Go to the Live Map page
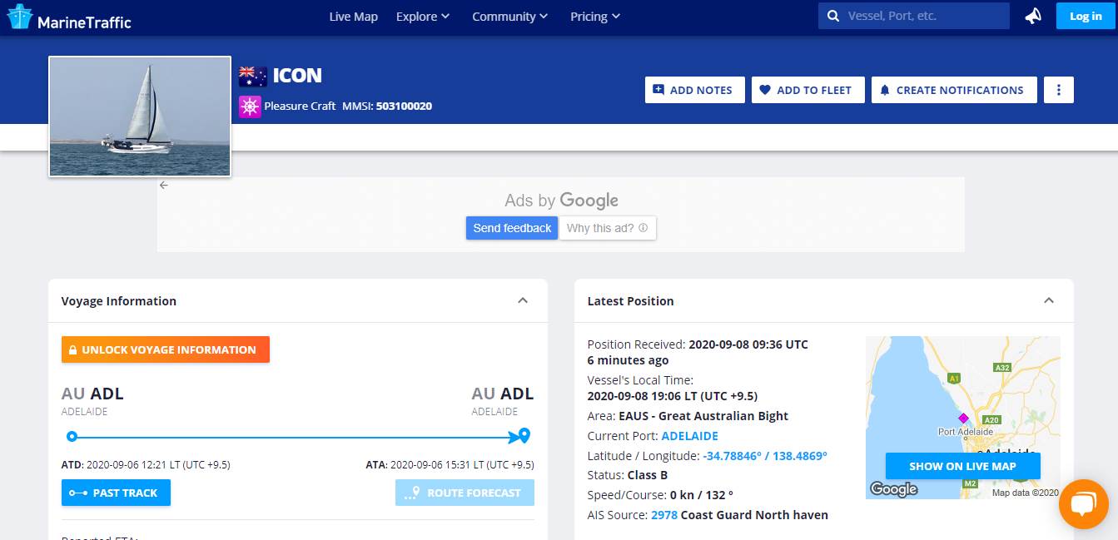Image resolution: width=1118 pixels, height=540 pixels. tap(353, 17)
